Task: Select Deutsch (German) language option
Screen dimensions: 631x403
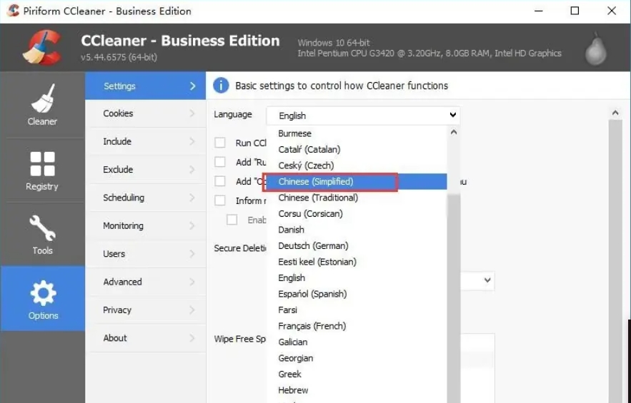Action: click(x=313, y=246)
